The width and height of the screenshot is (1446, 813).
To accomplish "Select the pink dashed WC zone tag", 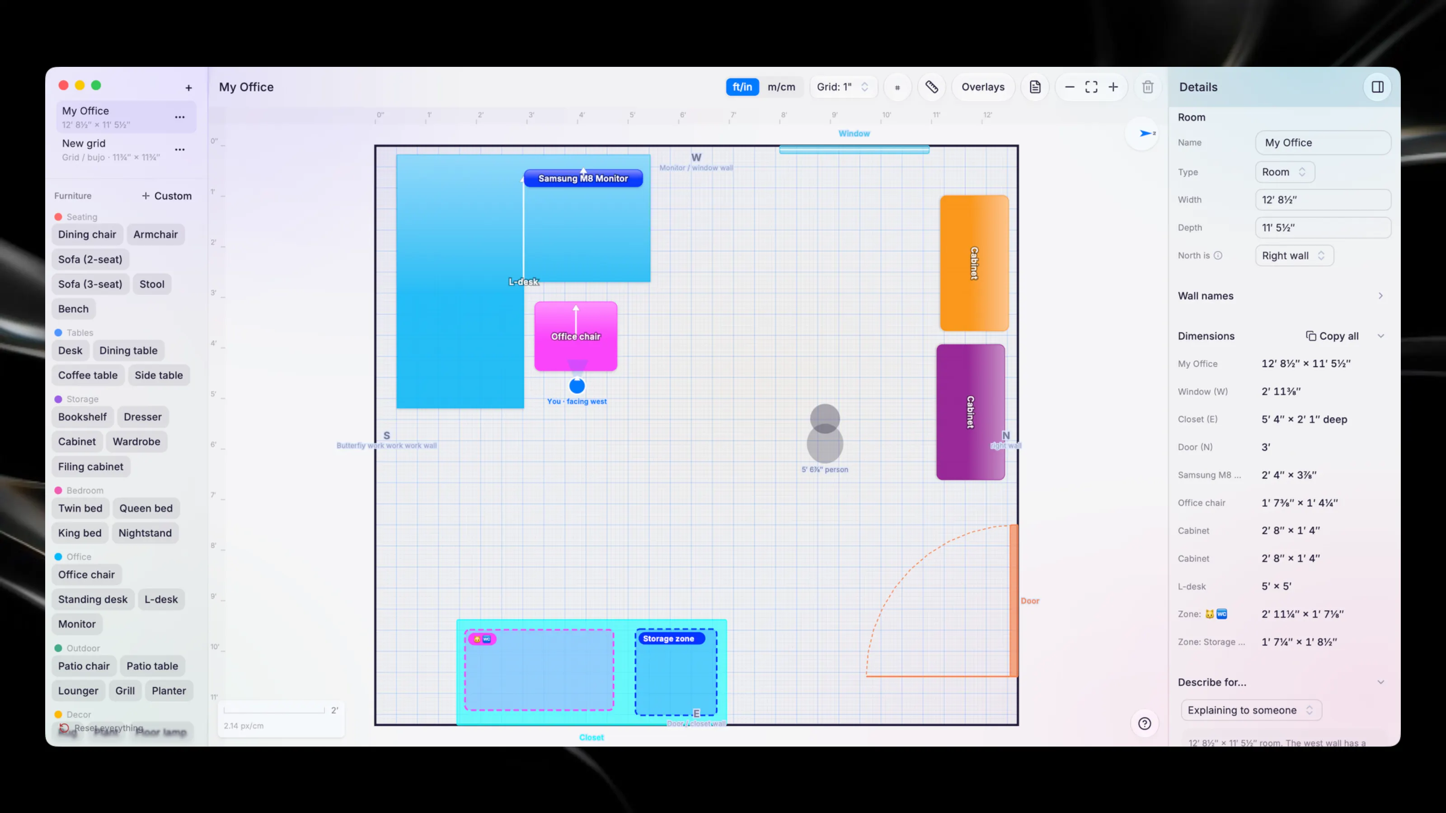I will [x=482, y=639].
